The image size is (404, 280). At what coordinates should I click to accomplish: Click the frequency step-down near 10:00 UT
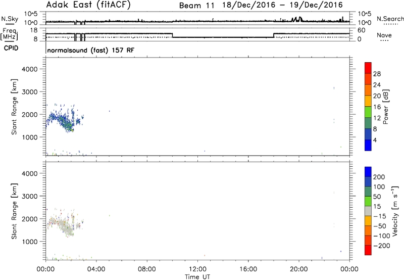click(x=172, y=35)
